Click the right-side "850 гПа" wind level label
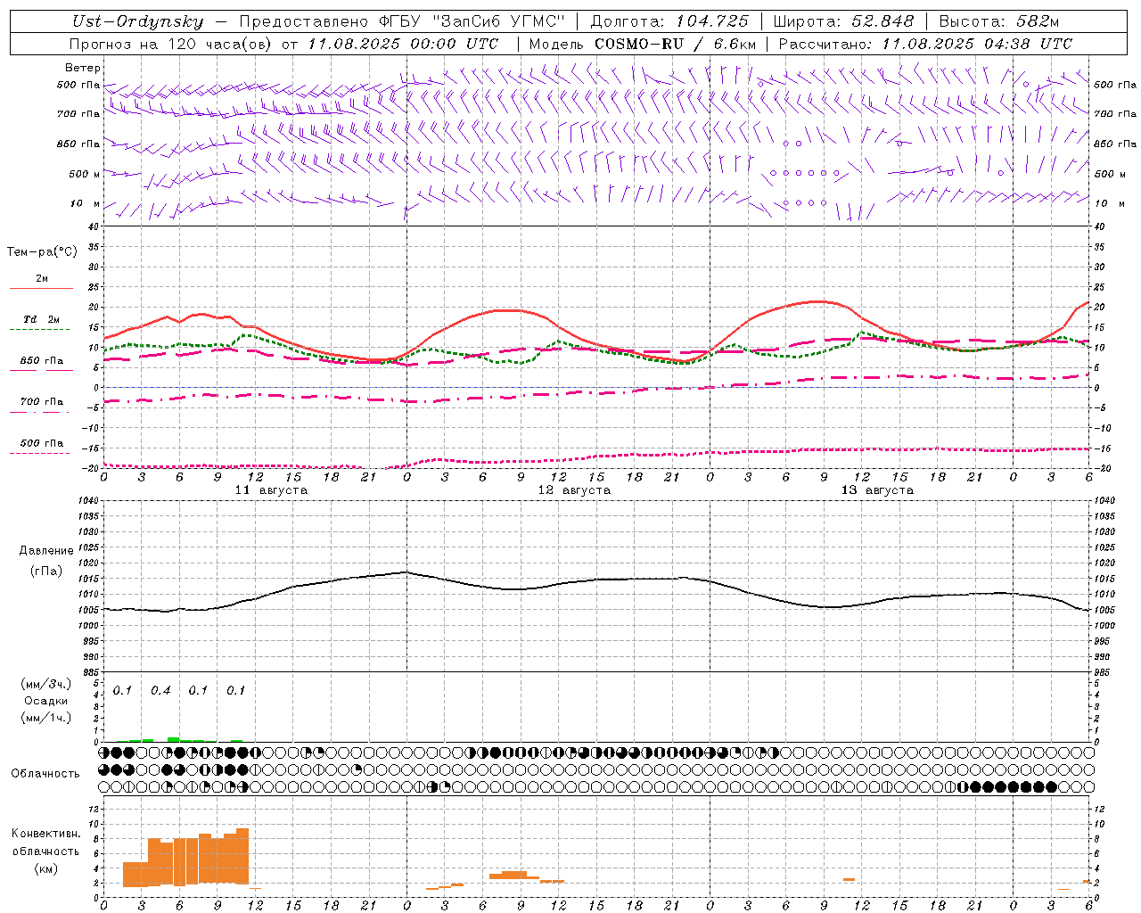 coord(1115,144)
